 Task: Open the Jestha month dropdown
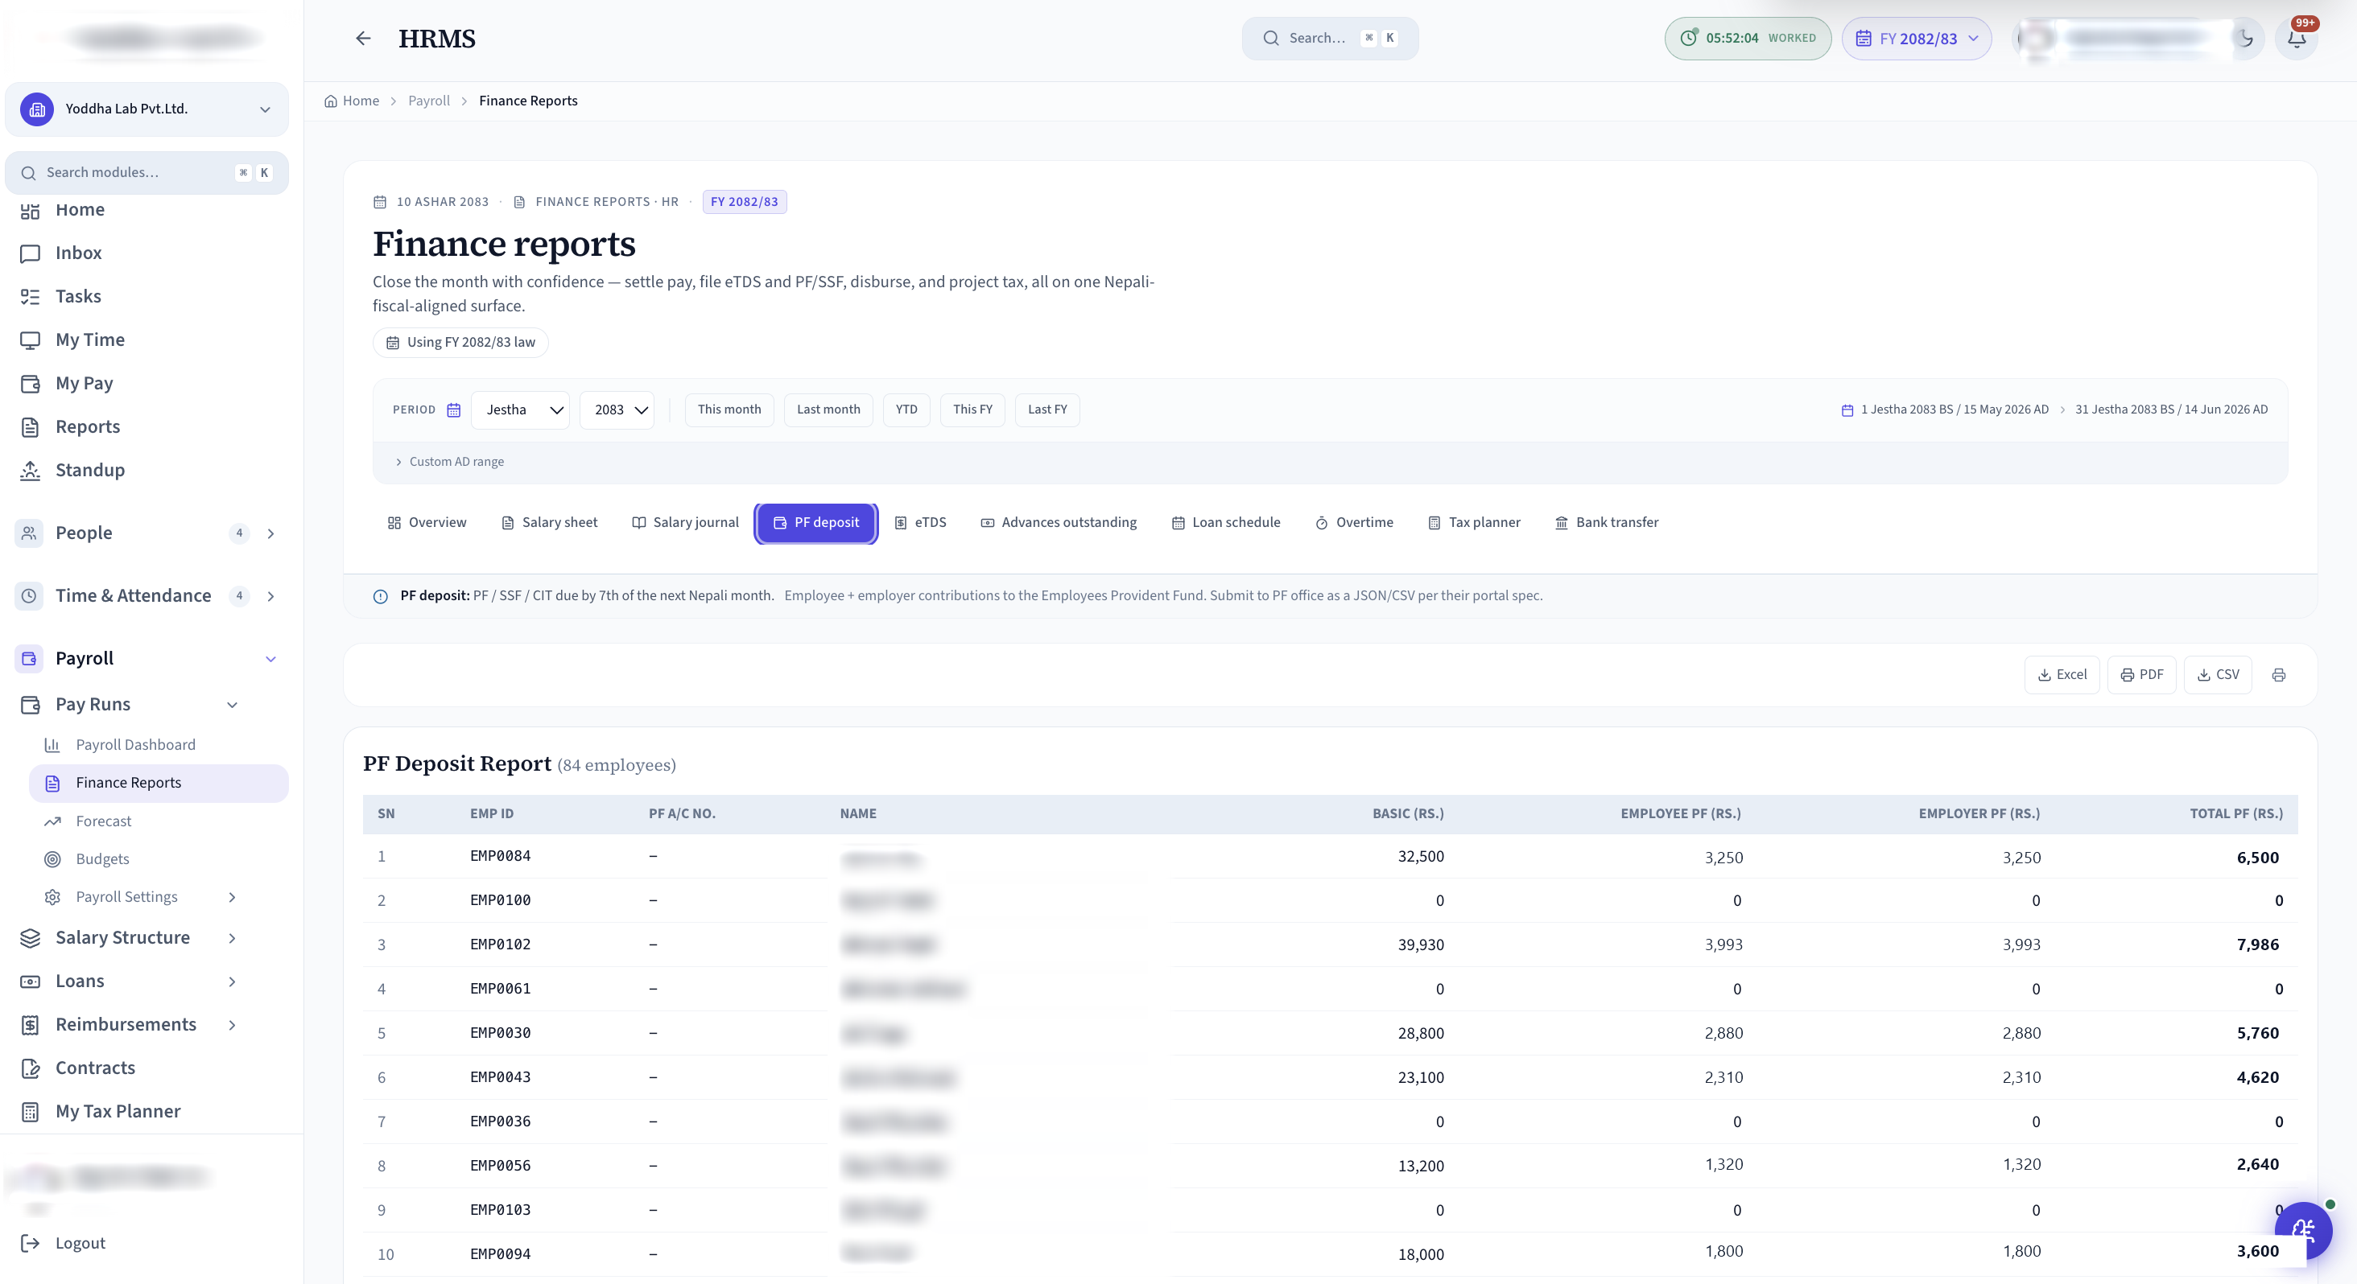click(520, 409)
